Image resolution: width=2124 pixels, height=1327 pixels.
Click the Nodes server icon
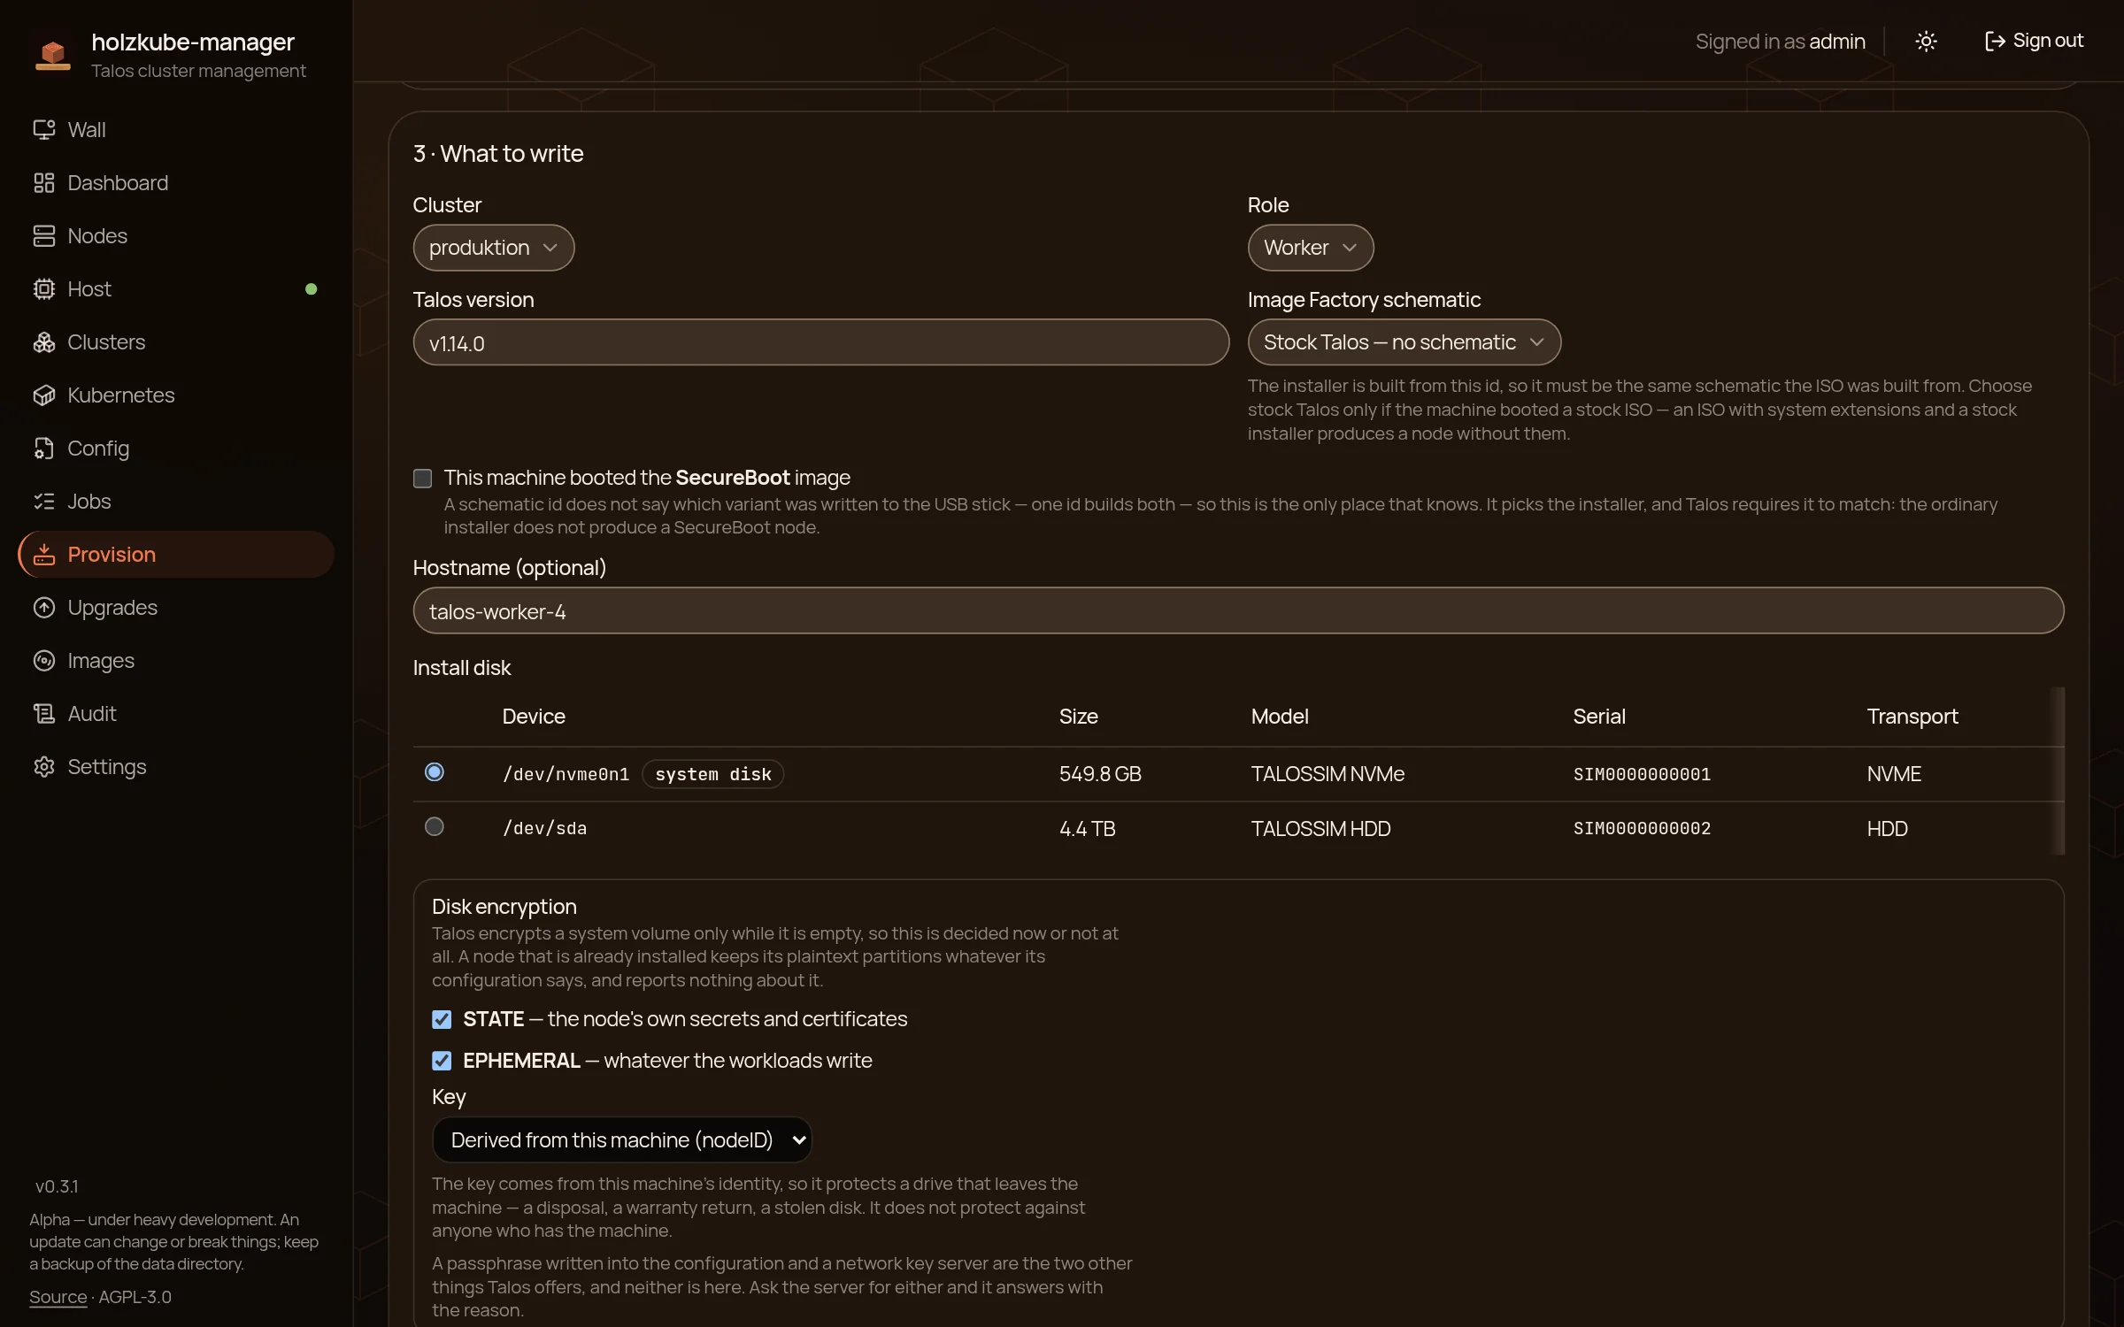point(44,236)
